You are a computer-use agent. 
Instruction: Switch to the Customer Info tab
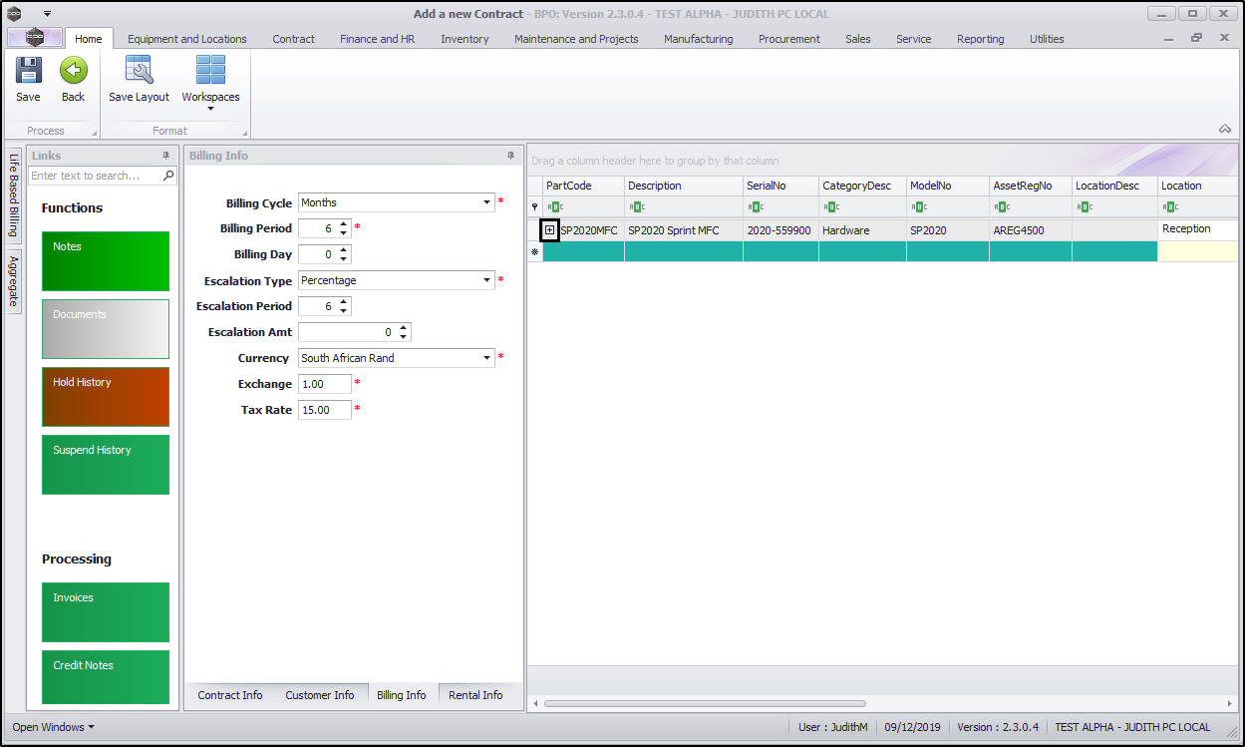point(320,695)
